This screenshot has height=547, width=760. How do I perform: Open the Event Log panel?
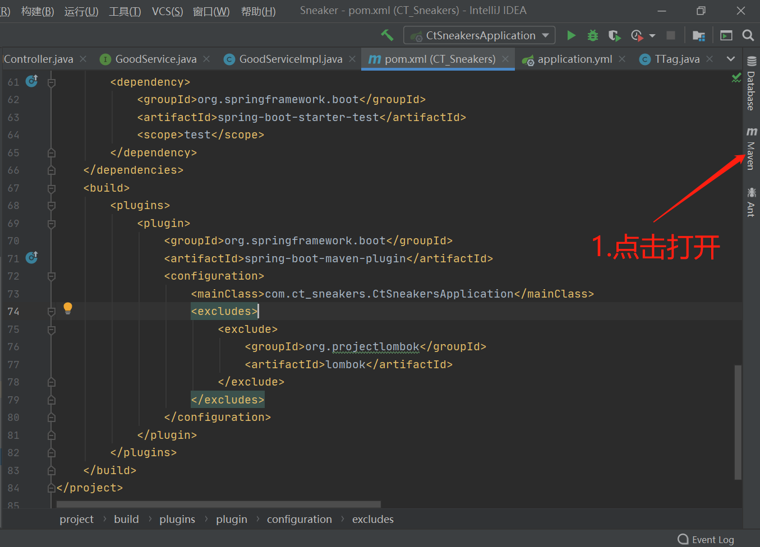coord(706,539)
